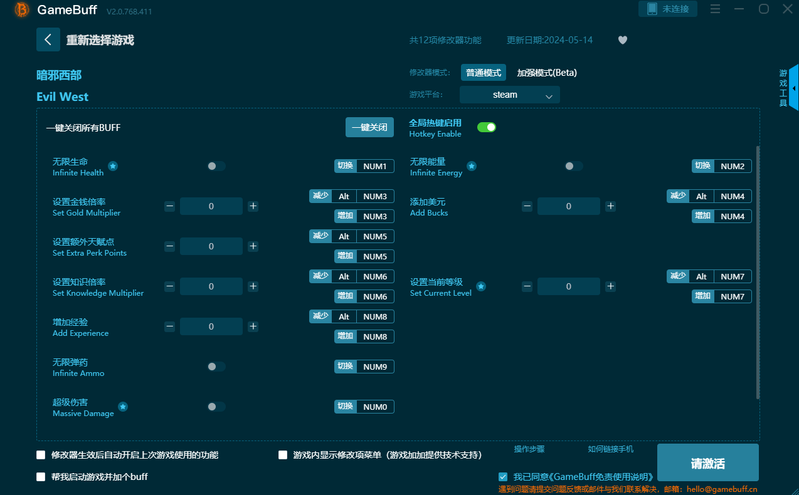Click 一键关闭 to disable all buffs
The width and height of the screenshot is (799, 495).
click(369, 127)
